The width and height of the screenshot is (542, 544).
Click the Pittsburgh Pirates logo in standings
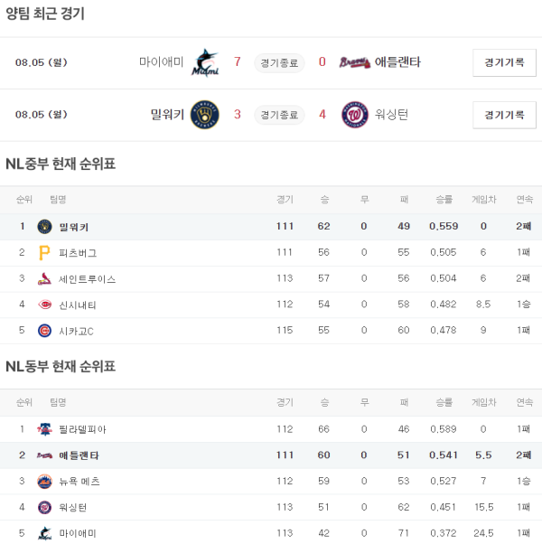[x=44, y=253]
